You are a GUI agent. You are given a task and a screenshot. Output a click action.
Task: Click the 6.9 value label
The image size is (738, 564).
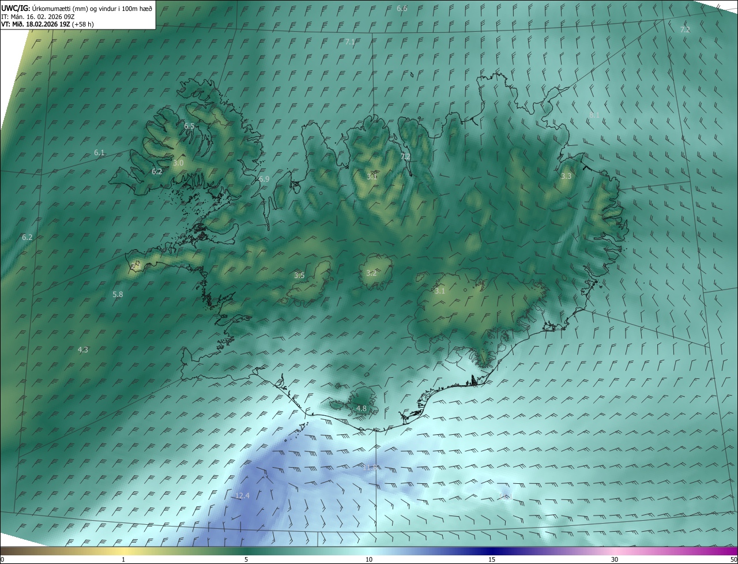point(264,179)
